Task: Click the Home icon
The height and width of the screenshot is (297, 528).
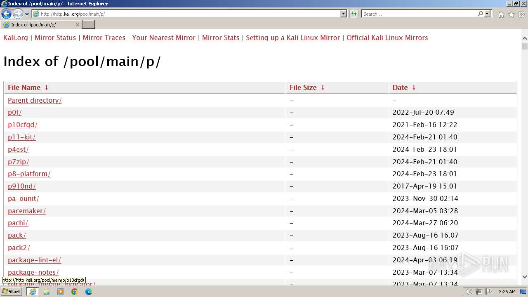Action: tap(501, 14)
